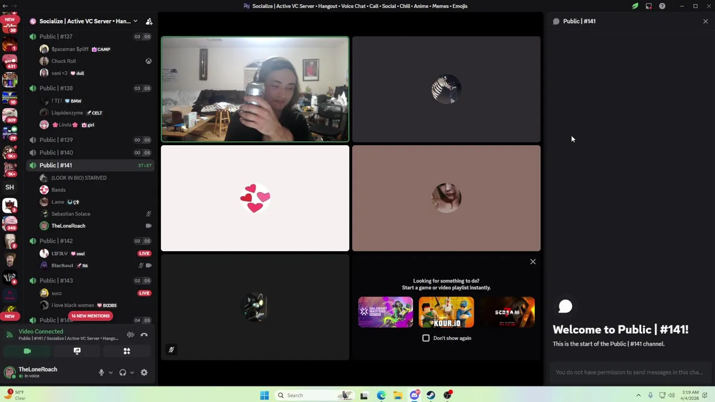
Task: Open server with the 631 mentions badge
Action: 9,62
